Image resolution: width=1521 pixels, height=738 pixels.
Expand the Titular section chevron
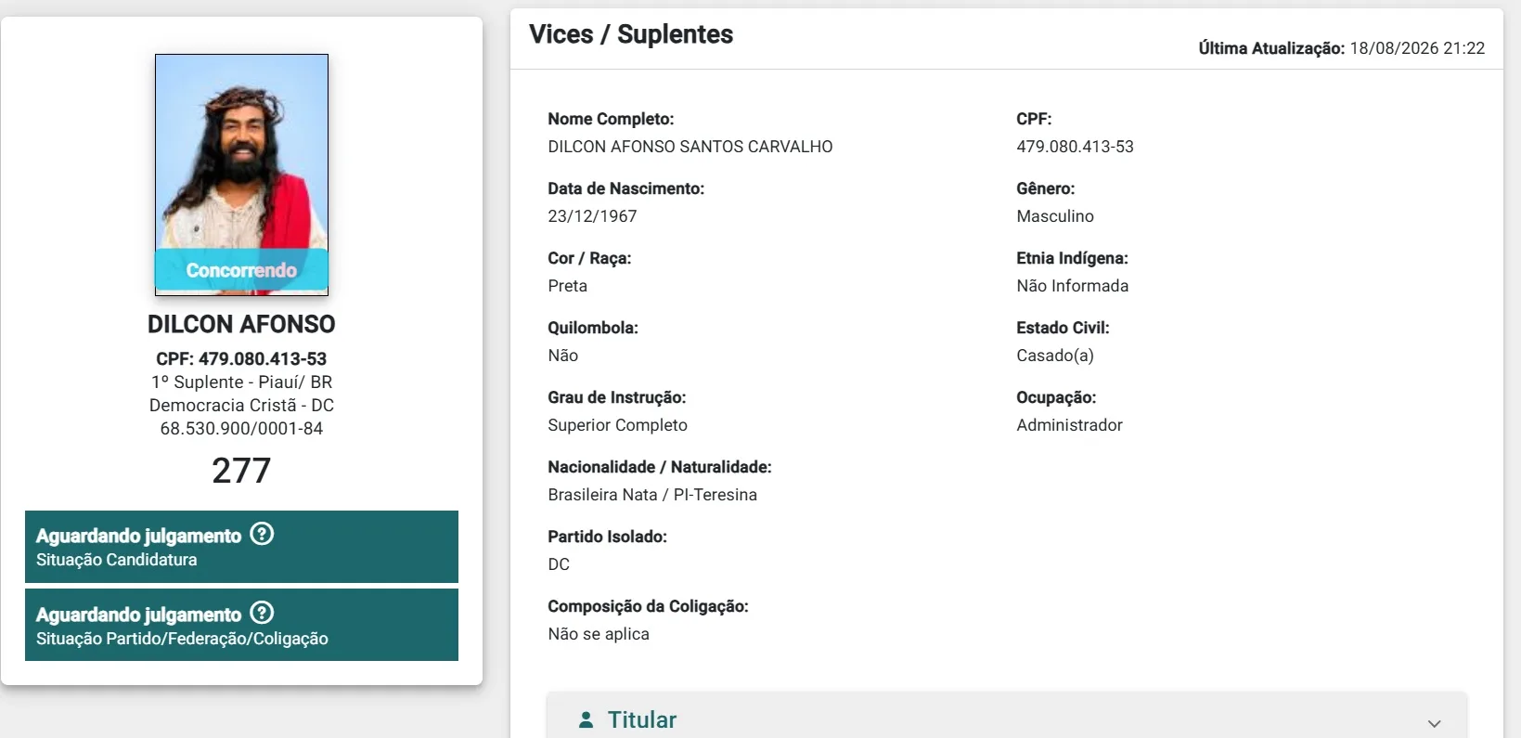(x=1434, y=723)
